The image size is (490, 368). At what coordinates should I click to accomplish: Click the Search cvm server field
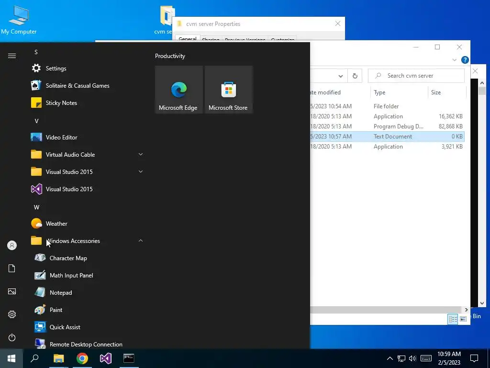tap(416, 76)
